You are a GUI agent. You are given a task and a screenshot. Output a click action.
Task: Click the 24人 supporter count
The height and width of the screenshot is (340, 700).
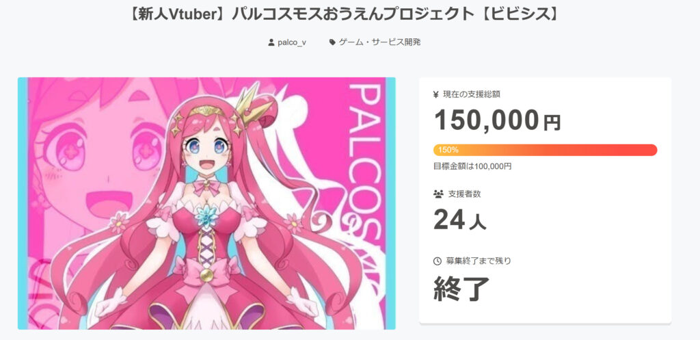[x=460, y=220]
